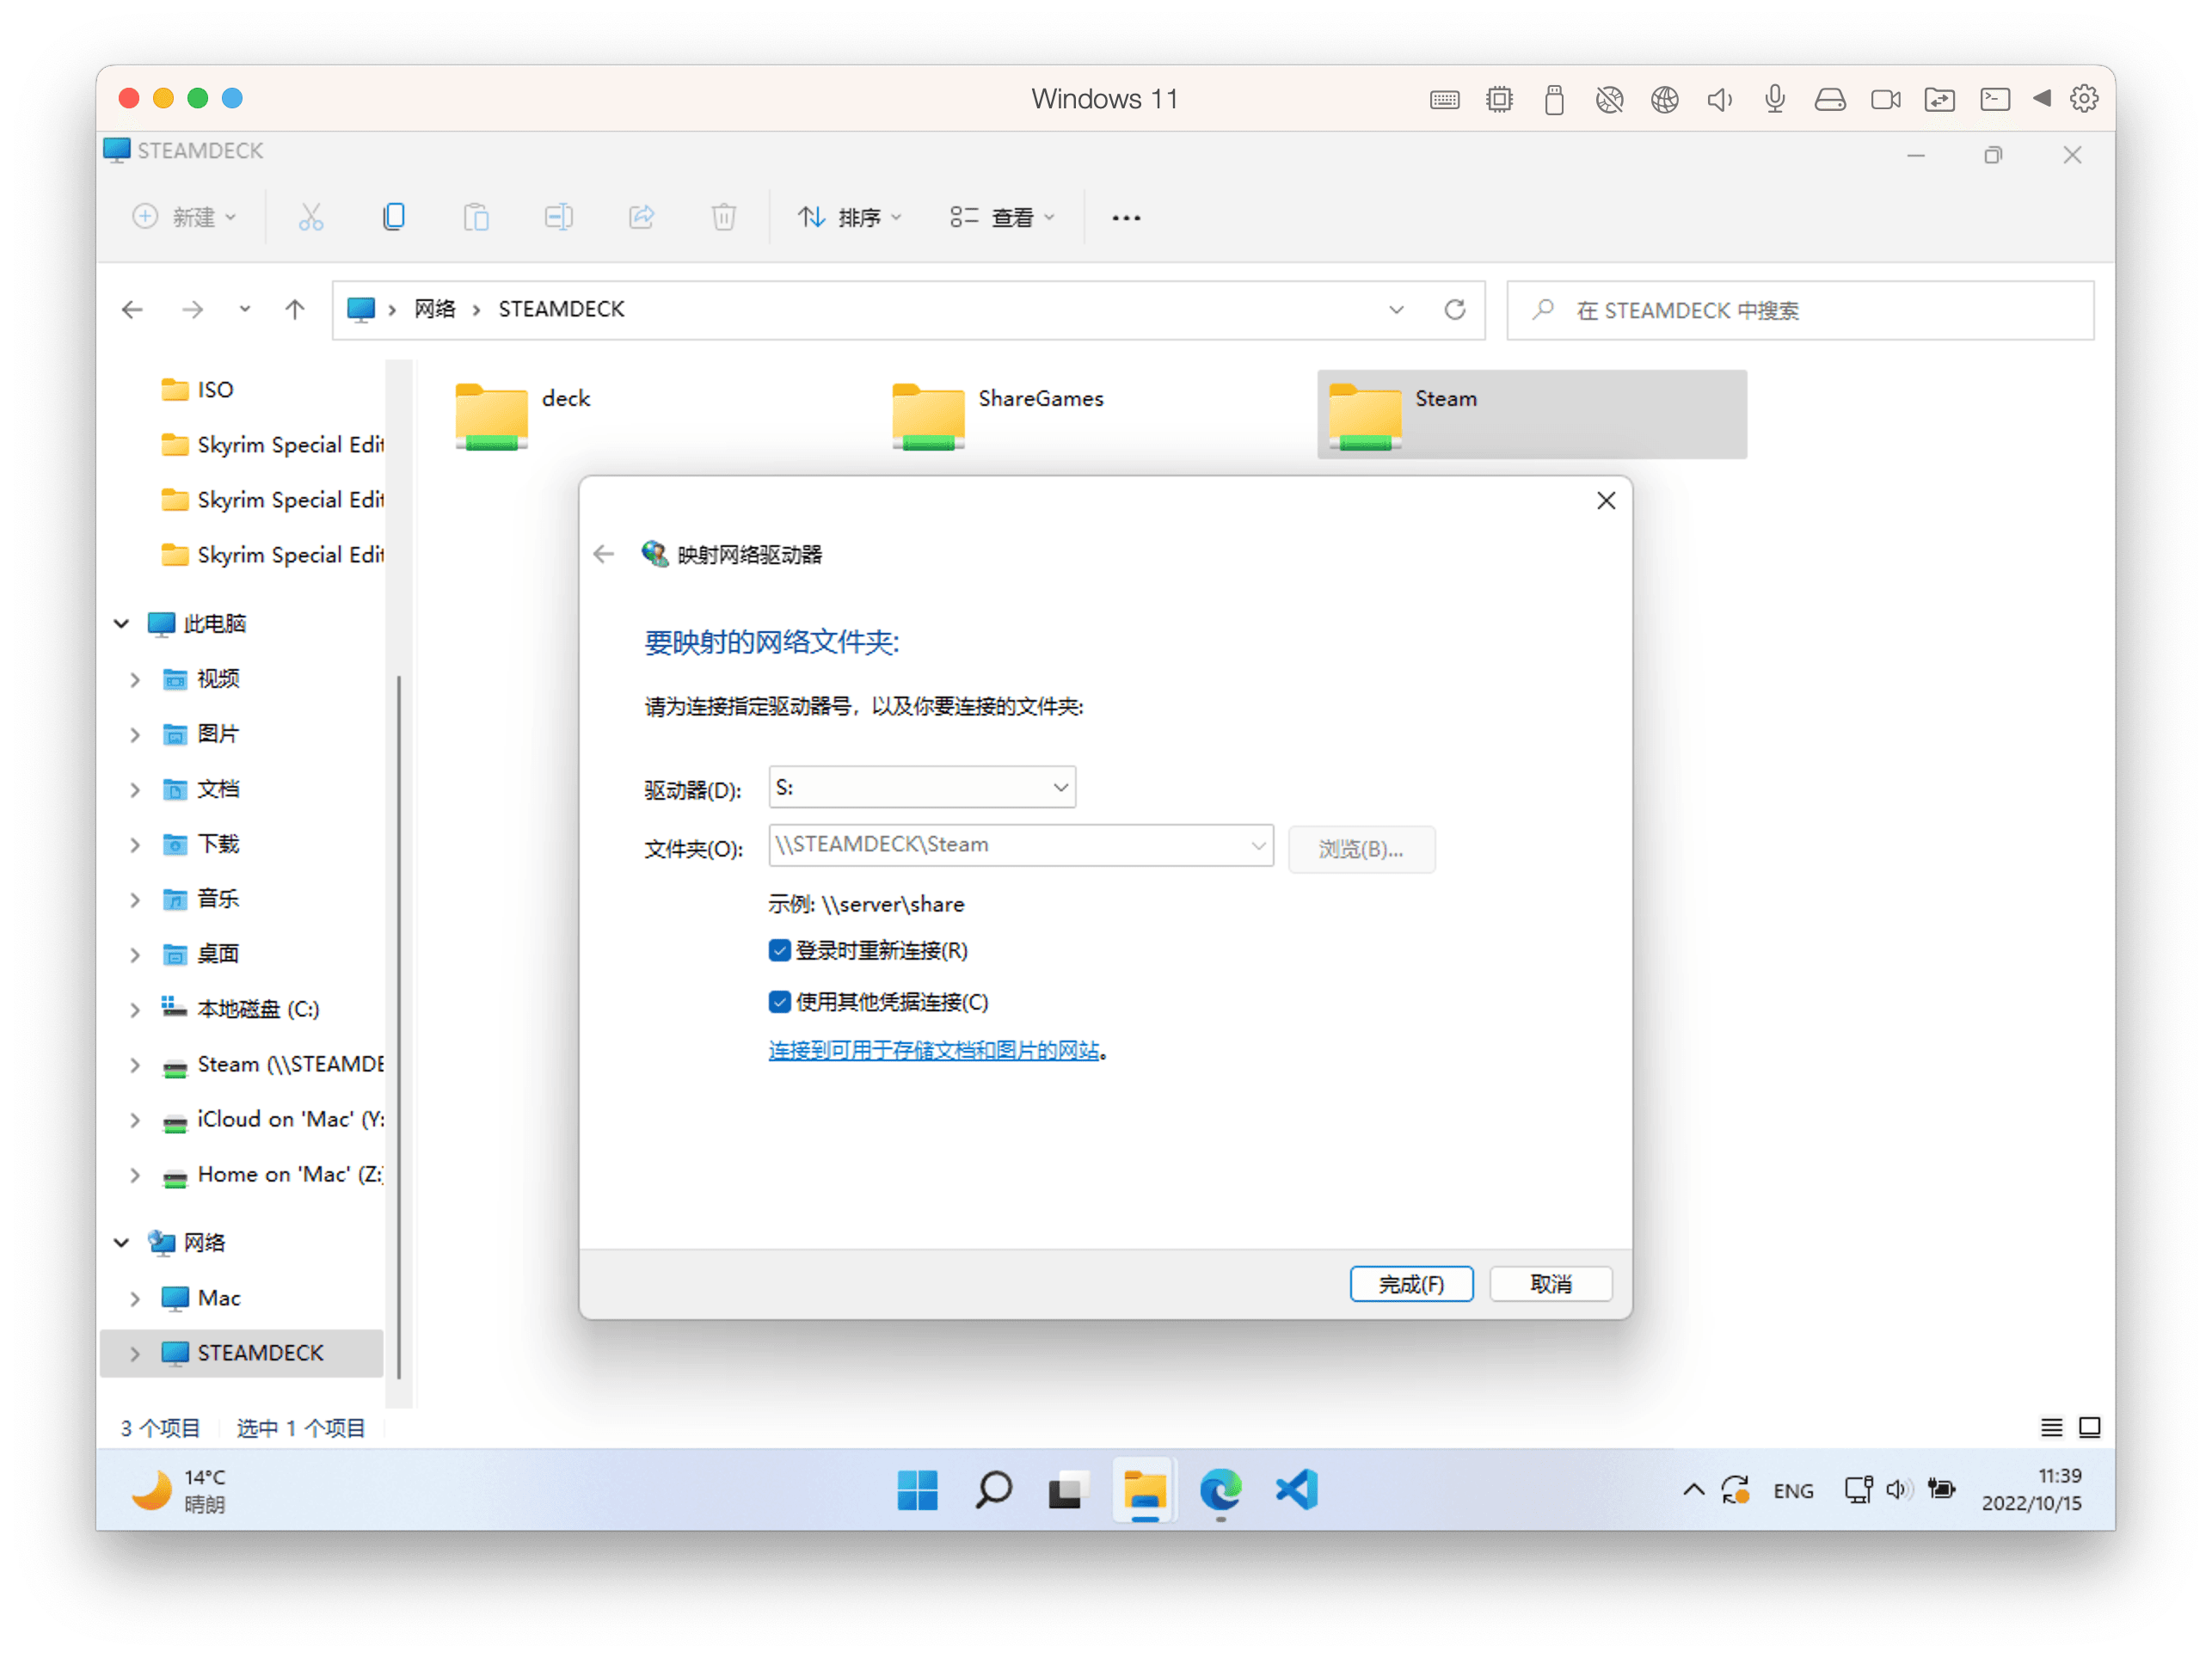The height and width of the screenshot is (1658, 2212).
Task: Toggle Reconnect at sign-in checkbox
Action: [780, 950]
